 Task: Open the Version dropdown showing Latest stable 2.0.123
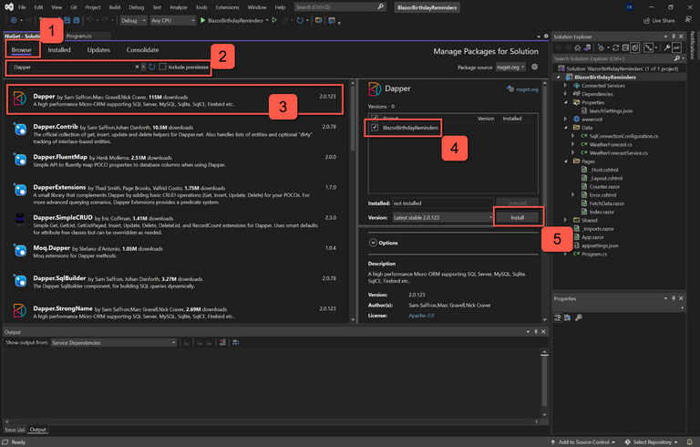point(441,218)
